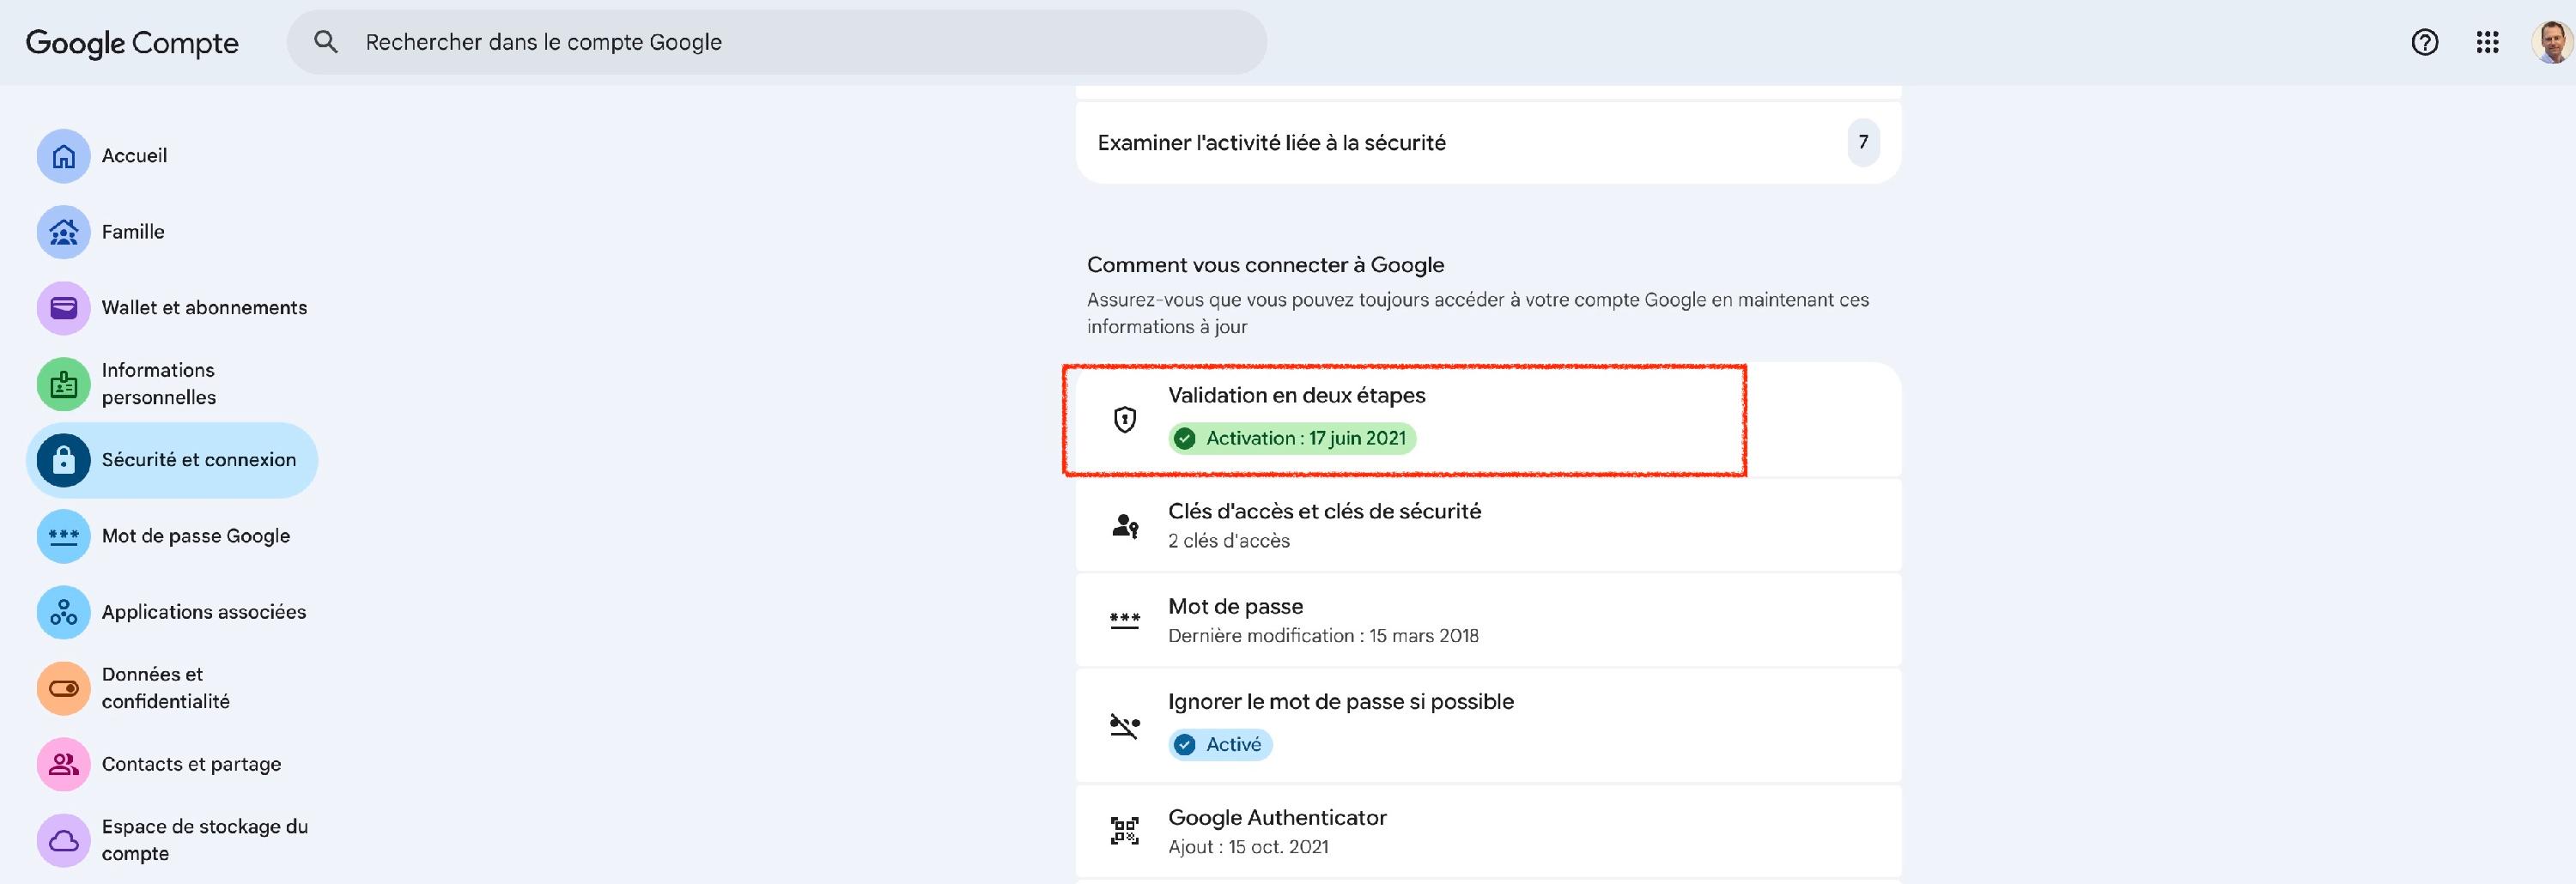Screen dimensions: 2576x884
Task: Open the Google apps grid icon
Action: pos(2488,42)
